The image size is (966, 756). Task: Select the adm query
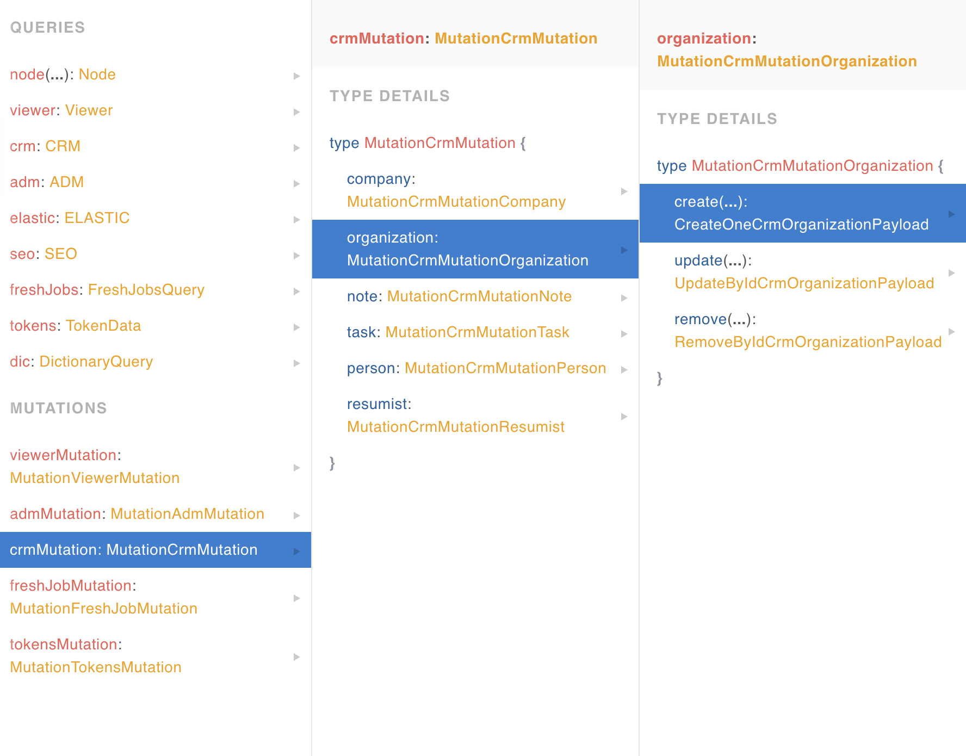(25, 182)
